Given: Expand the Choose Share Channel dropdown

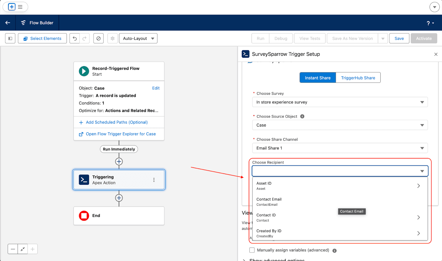Looking at the screenshot, I should point(340,148).
